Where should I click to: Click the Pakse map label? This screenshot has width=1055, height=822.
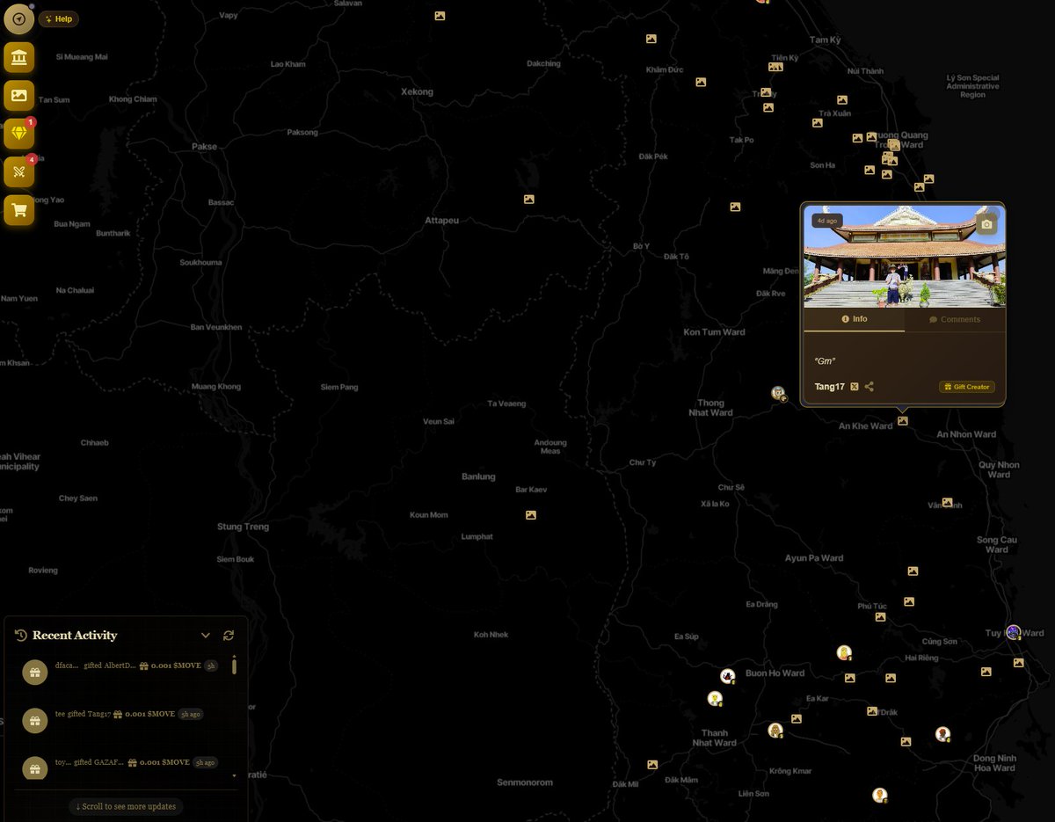204,147
